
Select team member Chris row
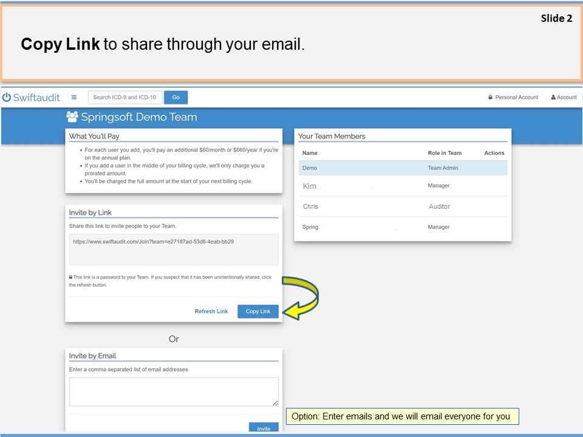(403, 206)
